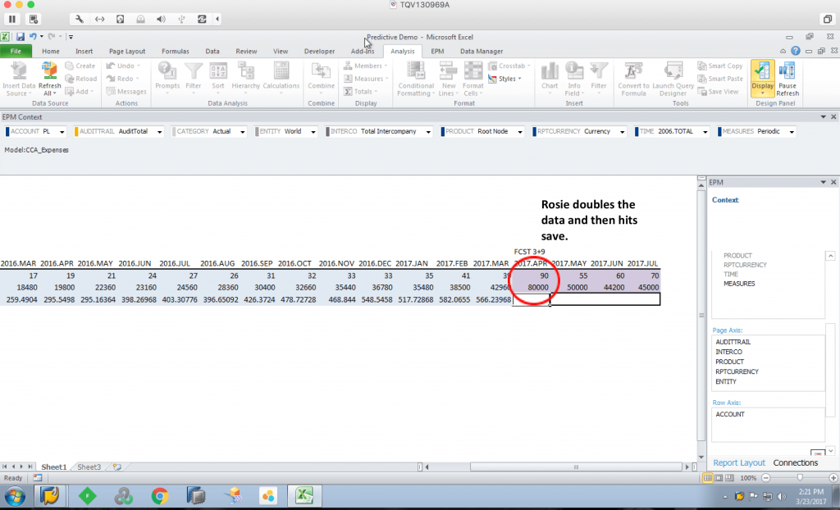Switch to Page Layout view in status bar
840x510 pixels.
pyautogui.click(x=719, y=478)
